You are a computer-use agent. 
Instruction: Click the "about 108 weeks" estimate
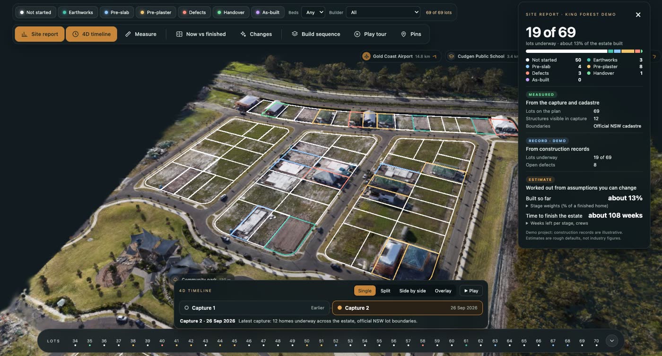click(615, 215)
